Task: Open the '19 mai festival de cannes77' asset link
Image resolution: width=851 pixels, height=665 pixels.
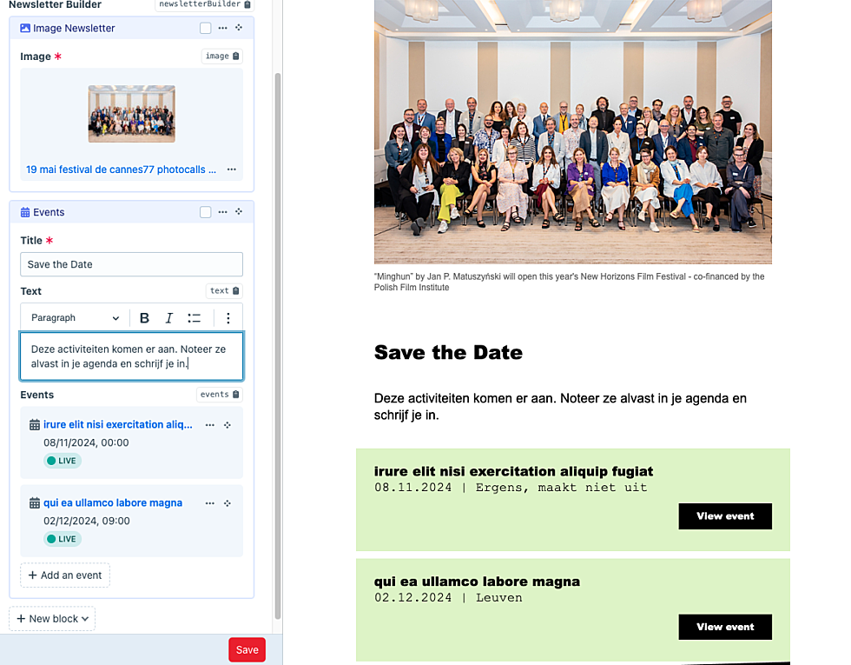Action: (121, 170)
